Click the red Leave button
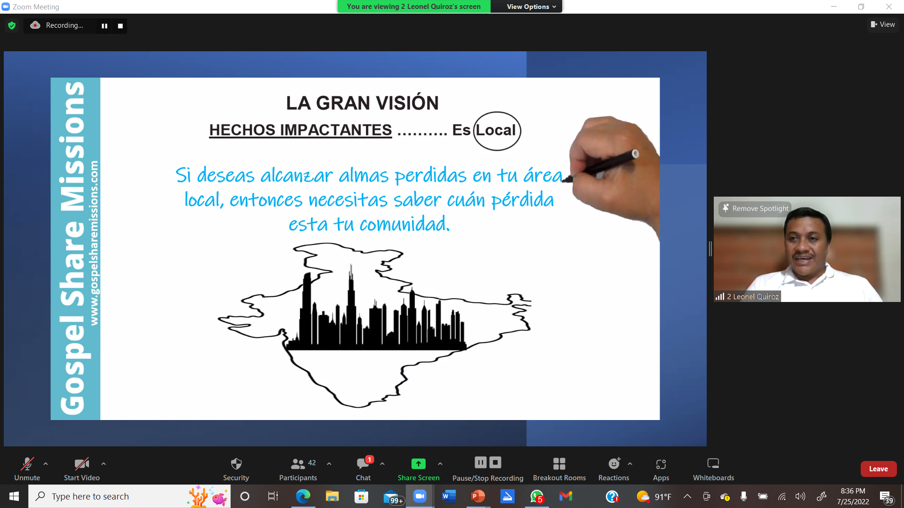The image size is (904, 508). pyautogui.click(x=878, y=469)
